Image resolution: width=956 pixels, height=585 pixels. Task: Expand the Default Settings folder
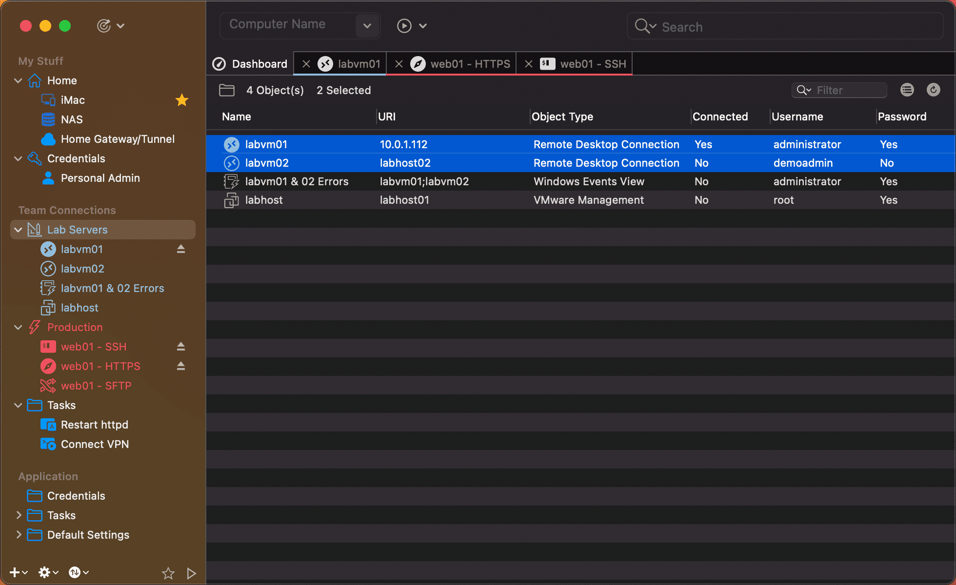tap(19, 535)
